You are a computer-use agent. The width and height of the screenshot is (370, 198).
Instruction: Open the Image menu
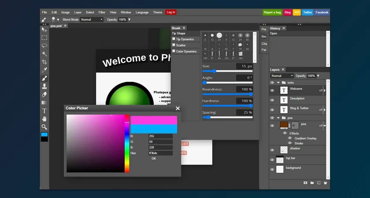(65, 12)
